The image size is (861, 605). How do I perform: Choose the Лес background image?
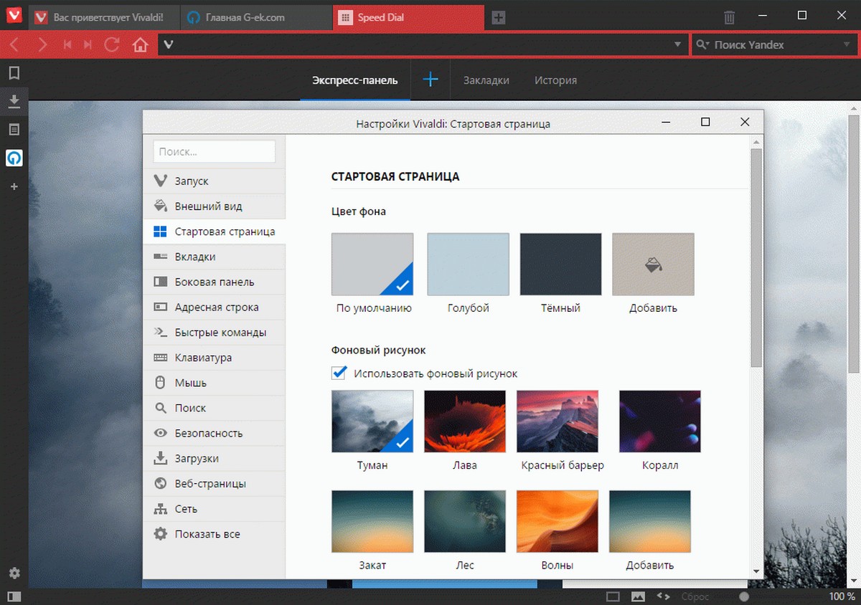click(465, 521)
